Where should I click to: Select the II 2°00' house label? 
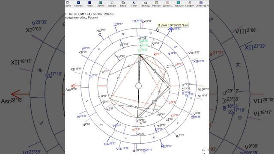[x=86, y=124]
